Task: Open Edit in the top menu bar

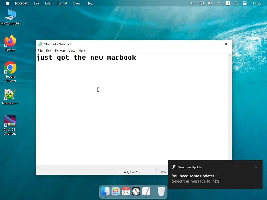Action: [x=48, y=3]
